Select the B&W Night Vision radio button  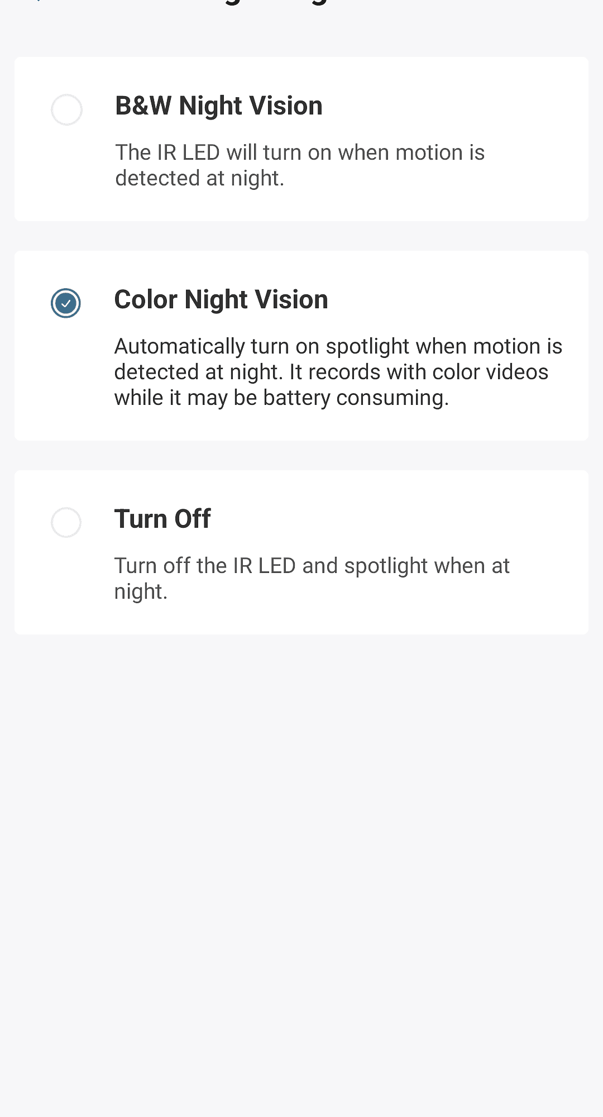tap(66, 109)
